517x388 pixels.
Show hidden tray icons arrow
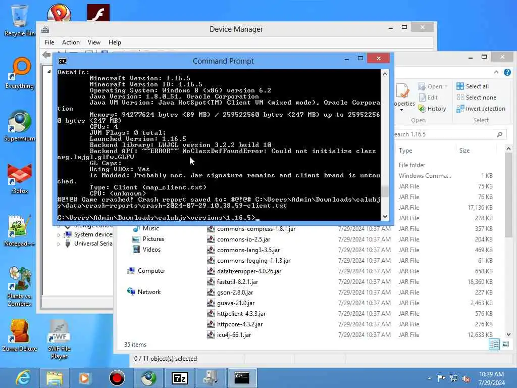429,378
